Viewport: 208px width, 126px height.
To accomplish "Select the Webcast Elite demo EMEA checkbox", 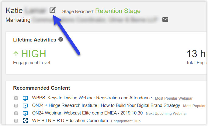I will [x=16, y=113].
